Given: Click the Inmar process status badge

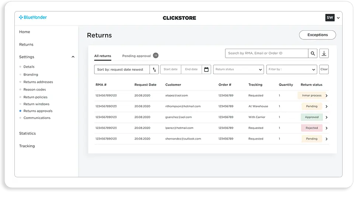Looking at the screenshot, I should click(312, 96).
